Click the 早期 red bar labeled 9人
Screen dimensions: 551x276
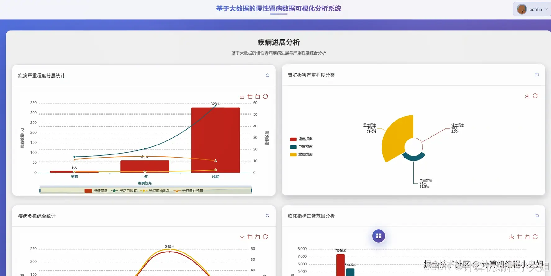(74, 172)
